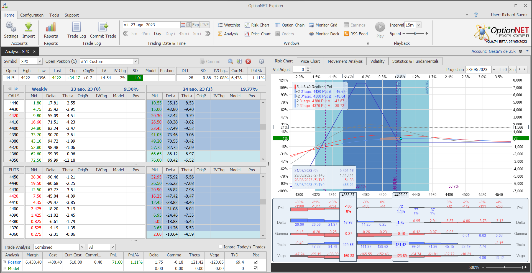The height and width of the screenshot is (273, 532).
Task: Open the Trade Log icon
Action: [76, 27]
